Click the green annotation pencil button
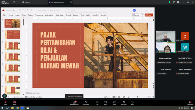This screenshot has height=110, width=195. 5,96
